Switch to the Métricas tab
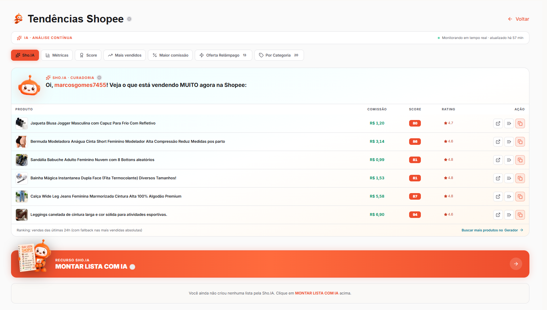The image size is (547, 310). coord(57,55)
